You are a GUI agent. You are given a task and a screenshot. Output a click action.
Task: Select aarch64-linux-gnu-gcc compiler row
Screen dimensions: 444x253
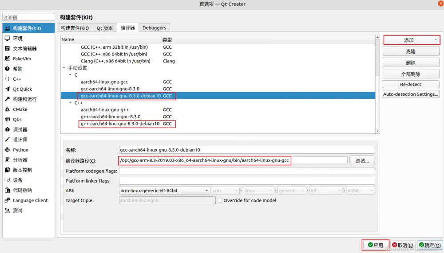218,82
